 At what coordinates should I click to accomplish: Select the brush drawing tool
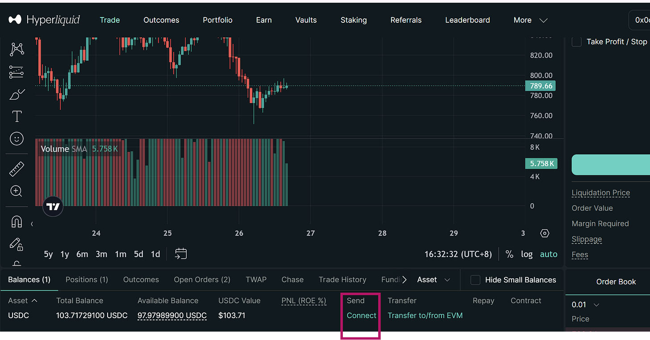pyautogui.click(x=17, y=95)
